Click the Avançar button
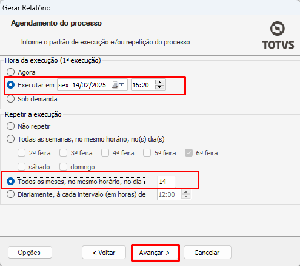This screenshot has height=266, width=300. [x=155, y=253]
